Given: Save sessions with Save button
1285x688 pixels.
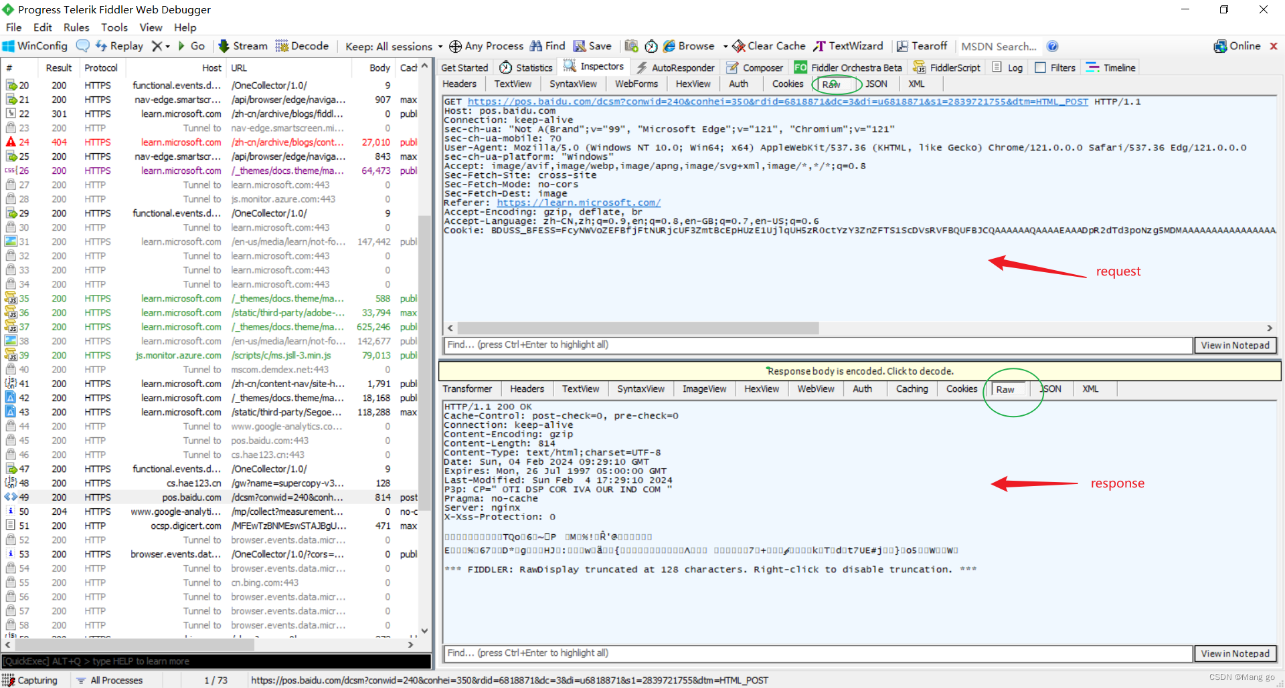Looking at the screenshot, I should [592, 46].
